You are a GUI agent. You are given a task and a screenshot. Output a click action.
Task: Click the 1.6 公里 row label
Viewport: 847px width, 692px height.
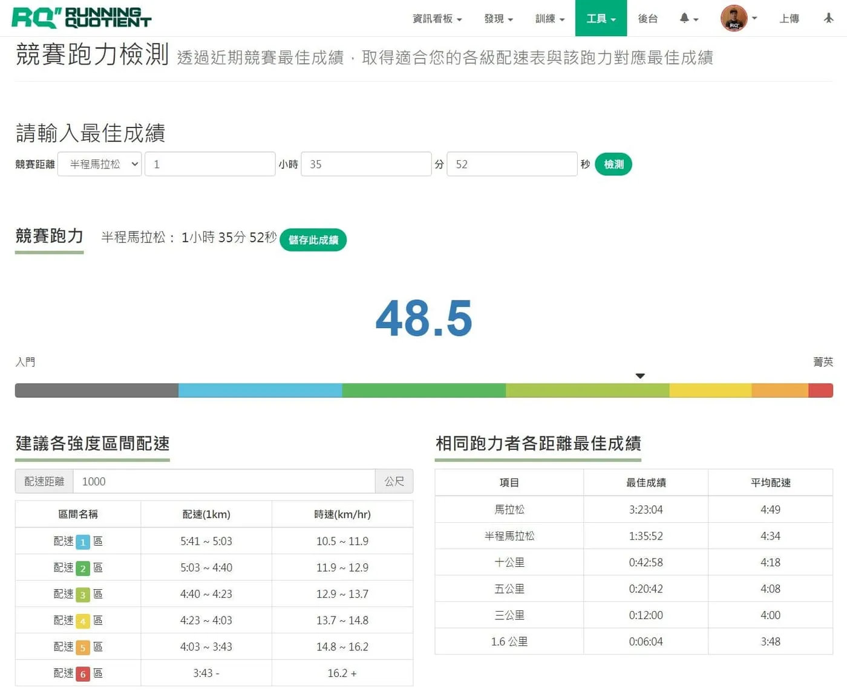(509, 642)
